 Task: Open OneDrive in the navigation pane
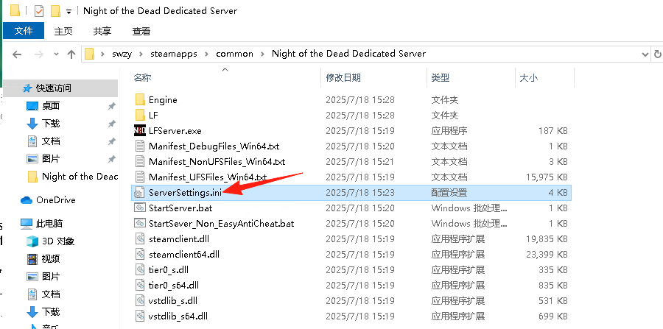tap(56, 199)
